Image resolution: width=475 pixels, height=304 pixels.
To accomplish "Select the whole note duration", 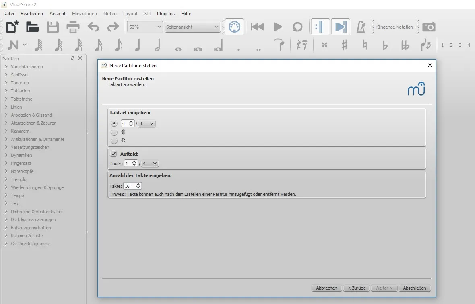I will 178,49.
